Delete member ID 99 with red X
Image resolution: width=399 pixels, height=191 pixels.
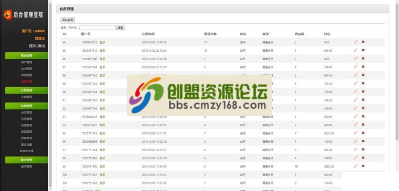click(x=363, y=166)
